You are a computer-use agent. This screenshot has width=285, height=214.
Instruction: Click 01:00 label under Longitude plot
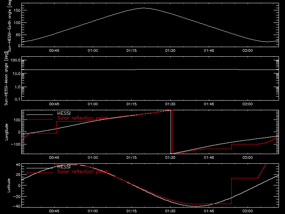93,158
